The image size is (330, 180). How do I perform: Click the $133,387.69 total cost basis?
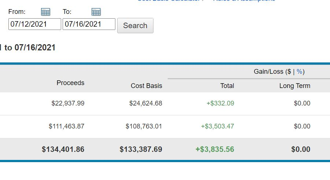pos(141,149)
